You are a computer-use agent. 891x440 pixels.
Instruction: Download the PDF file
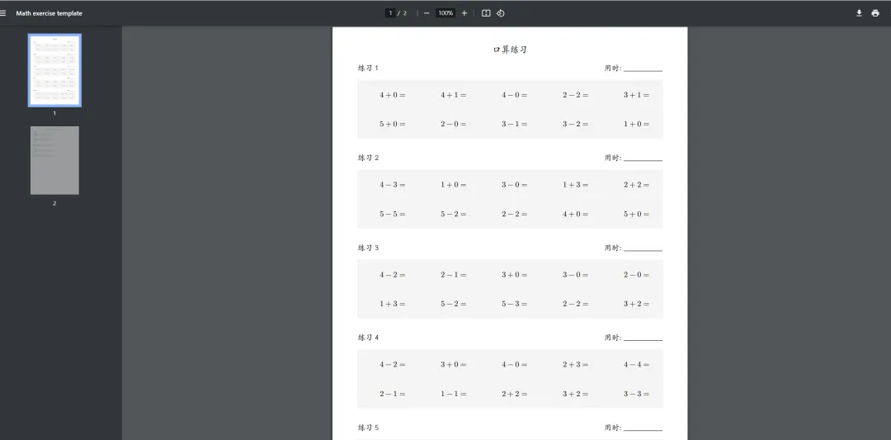tap(859, 13)
